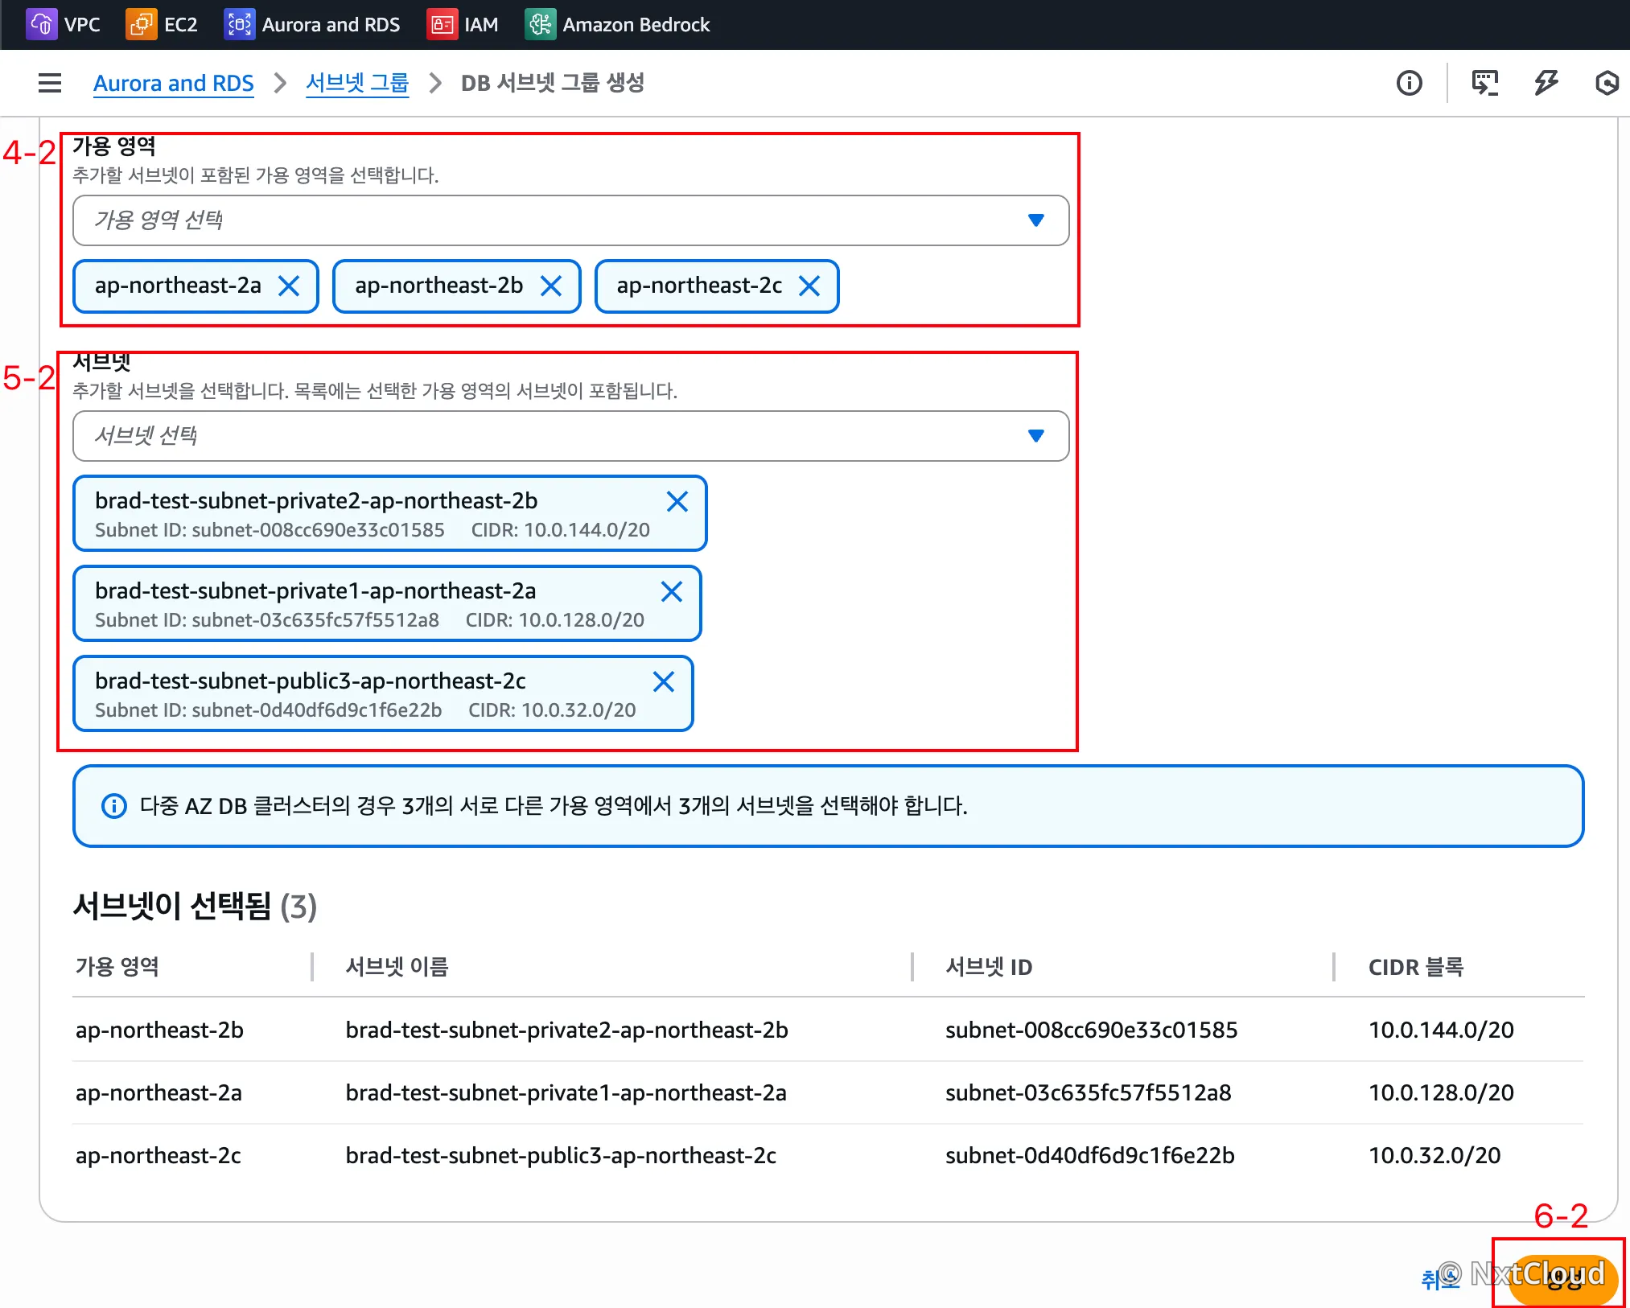Click table row name brad-test-subnet-public3-ap-northeast-2c
Screen dimensions: 1630x1308
pos(562,1155)
